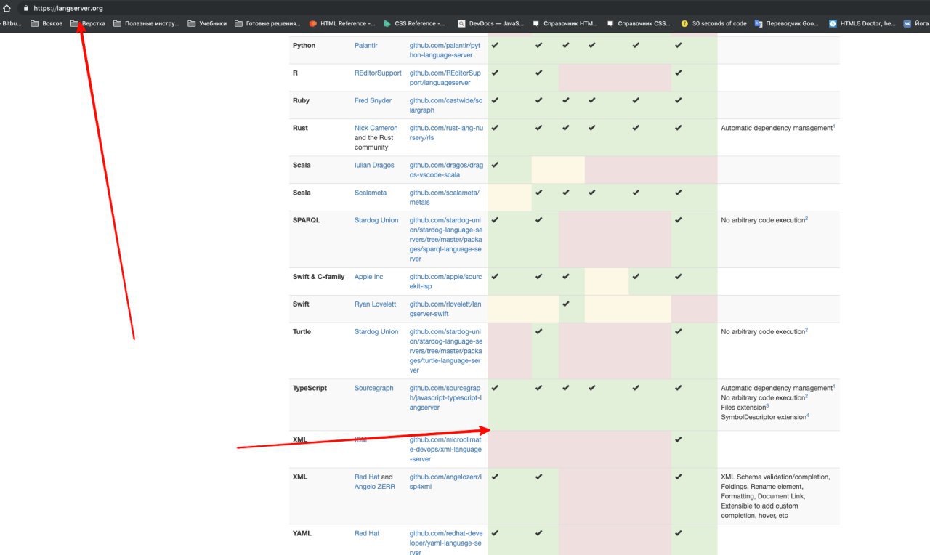Open the Sourcegraph maintainer link
The width and height of the screenshot is (930, 555).
pos(374,389)
